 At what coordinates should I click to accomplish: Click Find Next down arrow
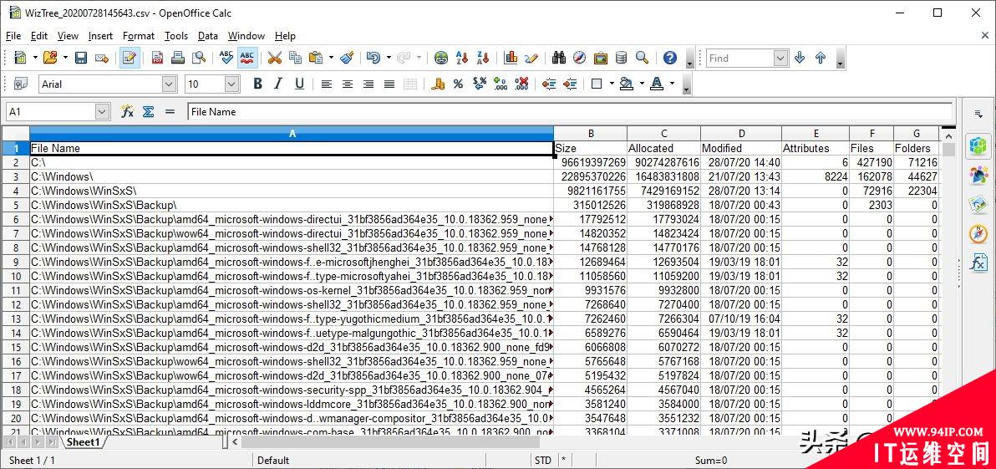[x=800, y=58]
